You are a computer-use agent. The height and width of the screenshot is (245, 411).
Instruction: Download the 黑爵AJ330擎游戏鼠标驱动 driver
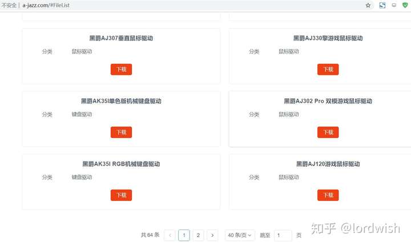click(x=328, y=69)
